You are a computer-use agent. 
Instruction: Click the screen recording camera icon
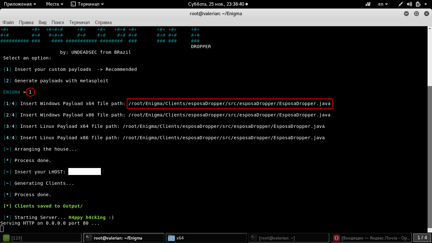(368, 4)
